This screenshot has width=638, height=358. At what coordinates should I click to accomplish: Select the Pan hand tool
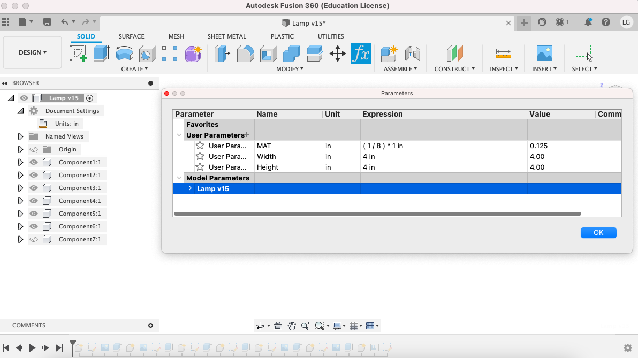pos(292,326)
